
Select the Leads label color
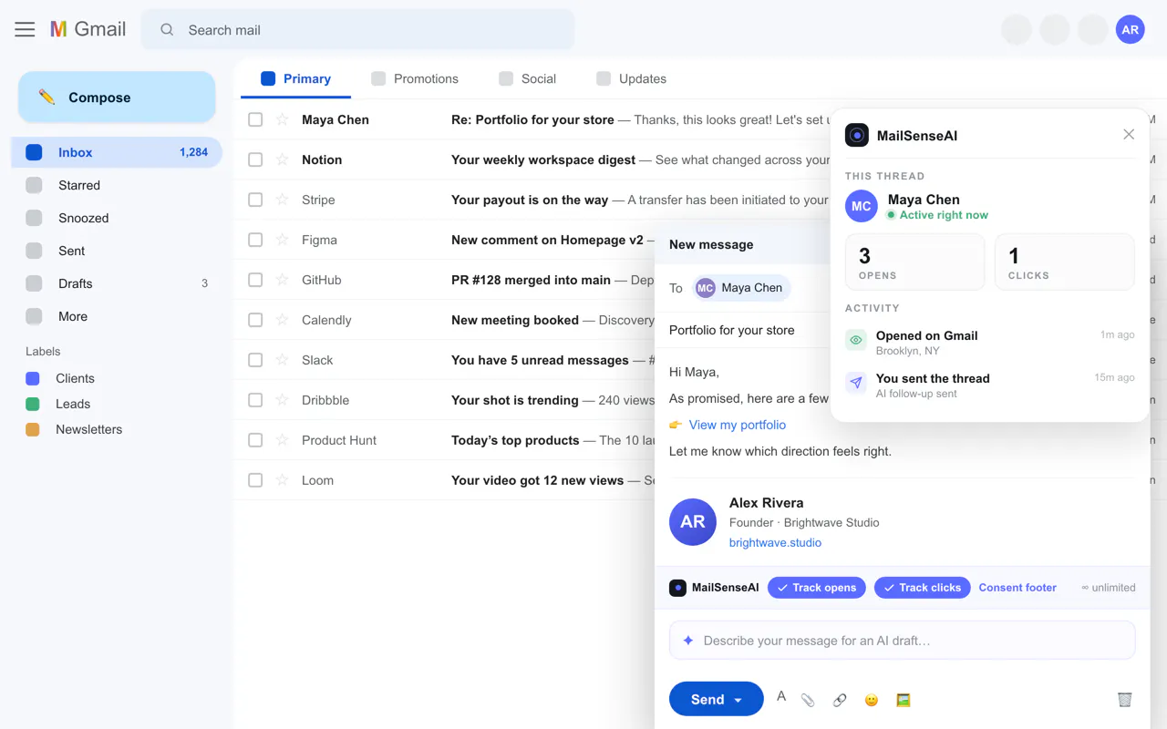(x=33, y=404)
